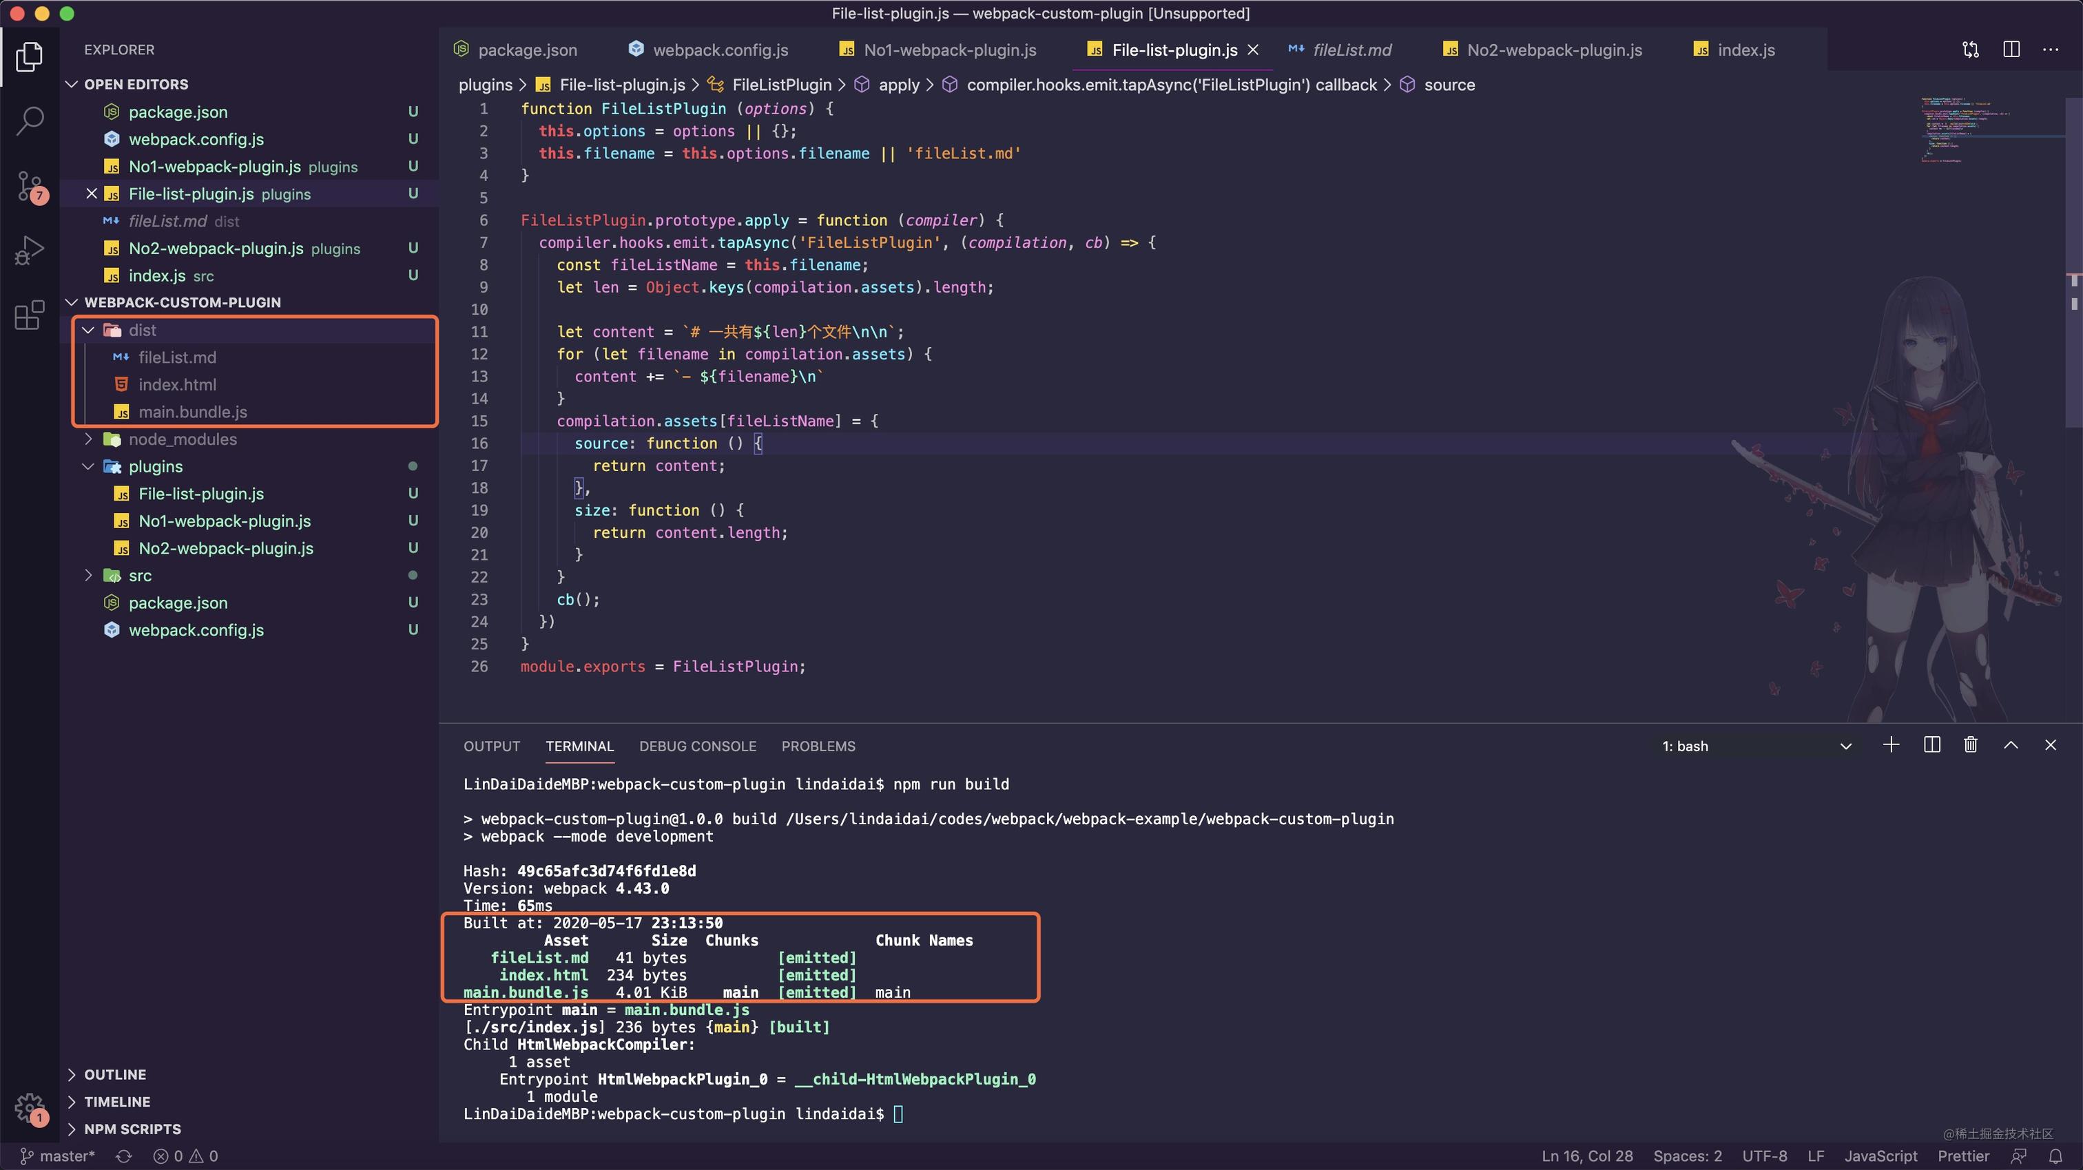
Task: Split the editor to the right
Action: tap(2011, 50)
